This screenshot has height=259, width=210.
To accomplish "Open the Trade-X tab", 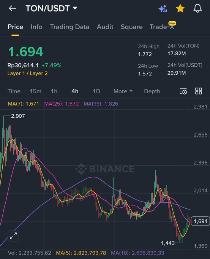I will tap(163, 26).
